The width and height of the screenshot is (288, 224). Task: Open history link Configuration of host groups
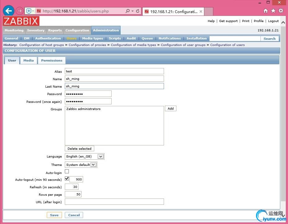42,45
